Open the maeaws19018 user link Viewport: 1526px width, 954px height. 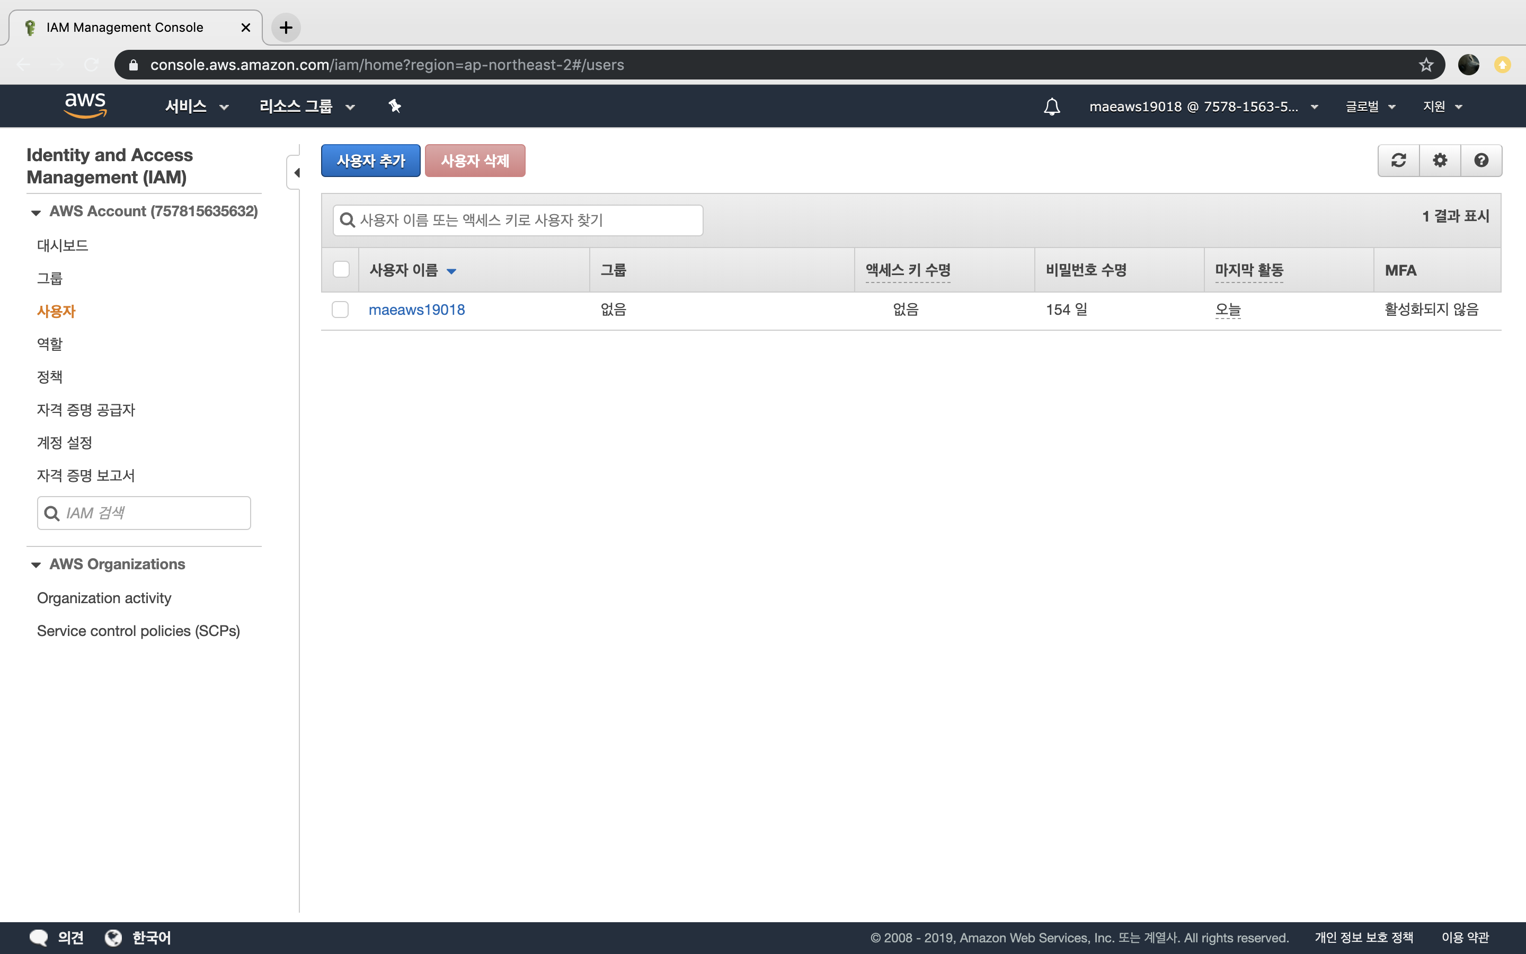(x=416, y=310)
